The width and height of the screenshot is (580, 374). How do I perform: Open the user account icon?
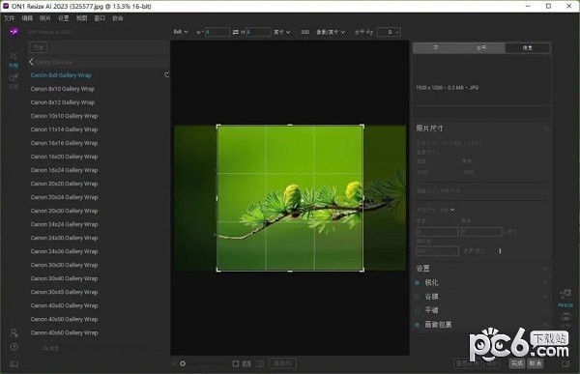(14, 333)
